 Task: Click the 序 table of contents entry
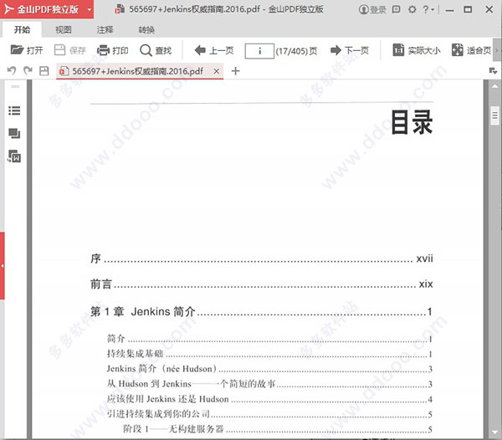(x=262, y=258)
